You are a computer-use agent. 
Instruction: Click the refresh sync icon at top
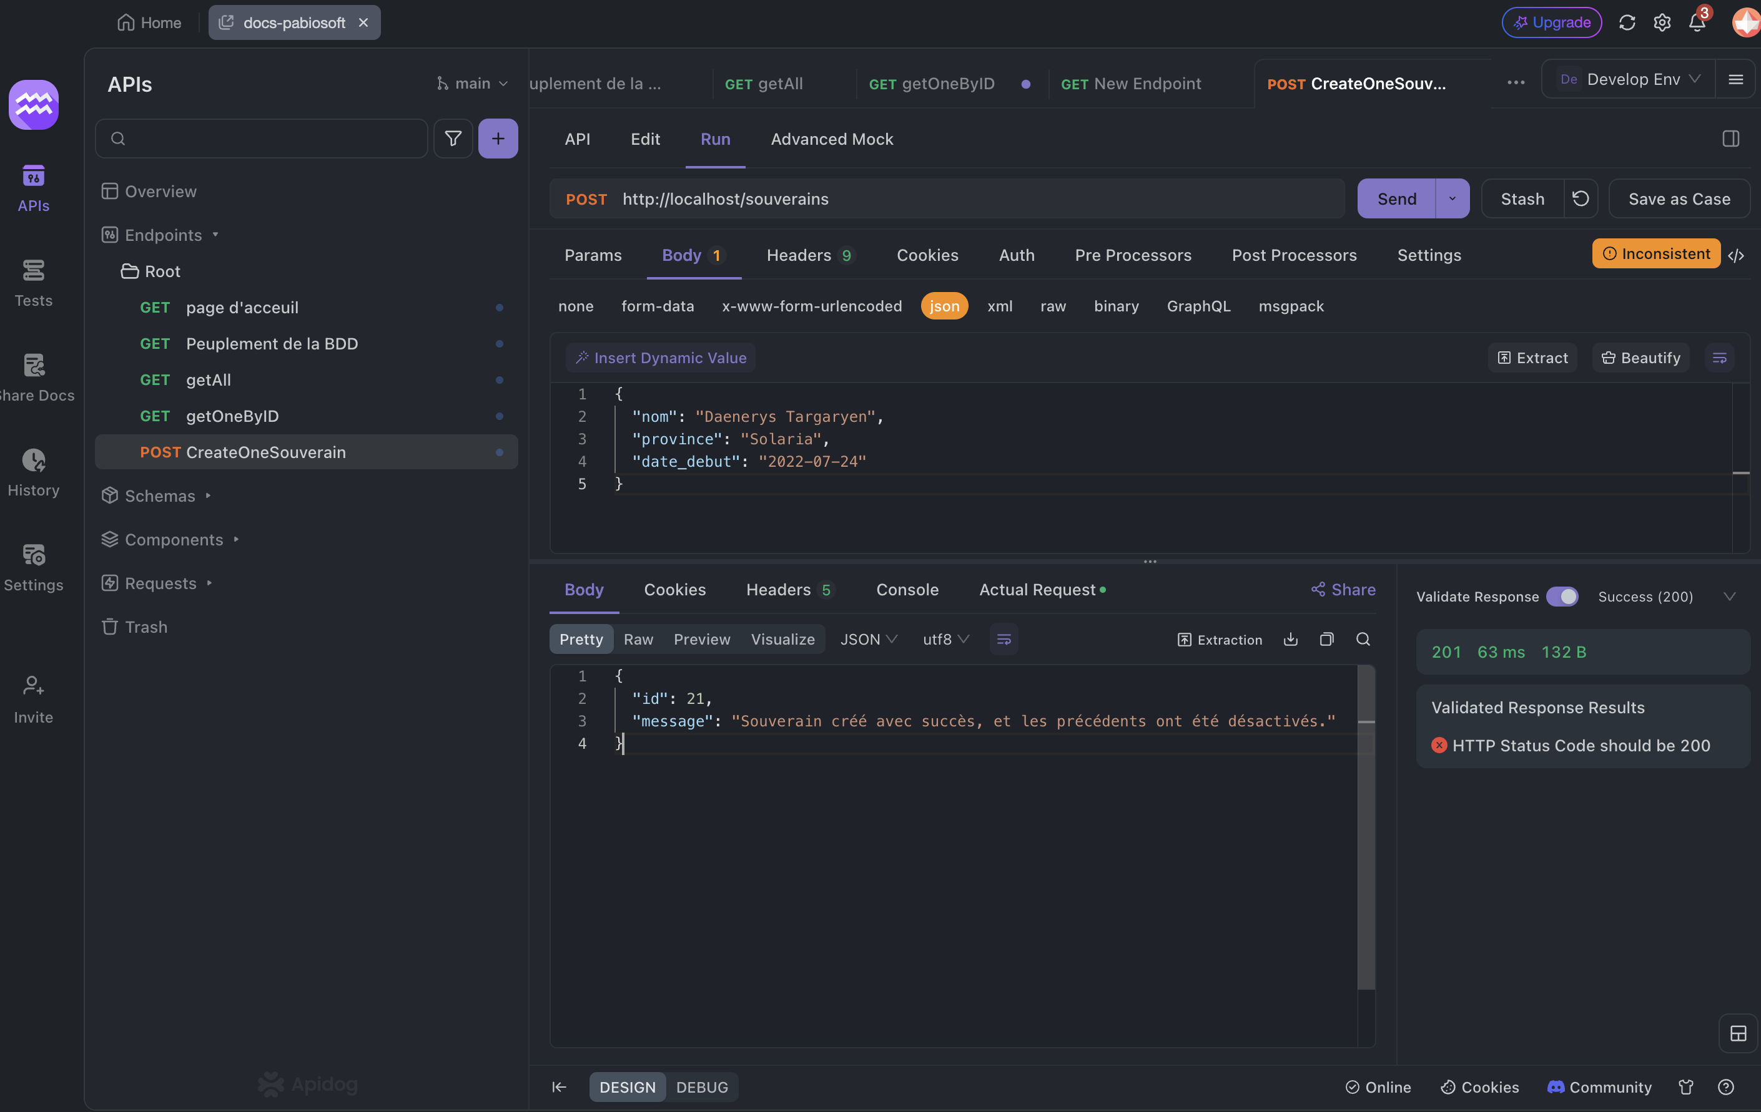[x=1627, y=22]
